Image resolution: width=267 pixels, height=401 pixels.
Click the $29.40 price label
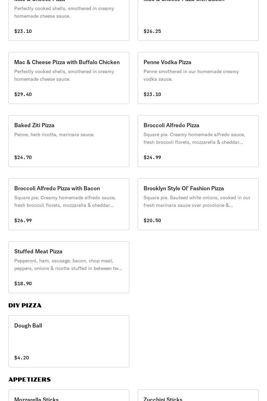point(23,94)
